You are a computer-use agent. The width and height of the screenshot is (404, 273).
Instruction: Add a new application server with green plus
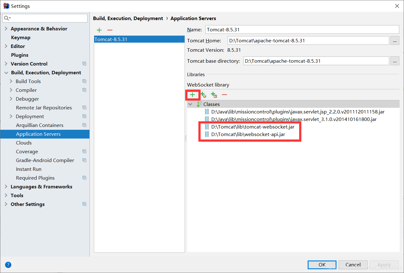tap(99, 30)
